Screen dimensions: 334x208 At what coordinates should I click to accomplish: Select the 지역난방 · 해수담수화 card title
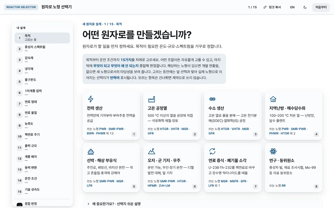click(x=287, y=108)
